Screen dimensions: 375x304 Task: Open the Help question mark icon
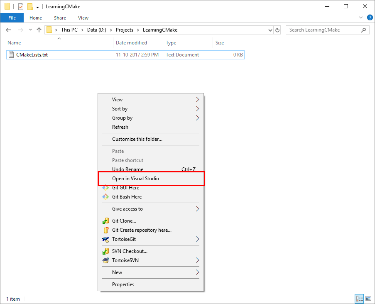pos(370,18)
